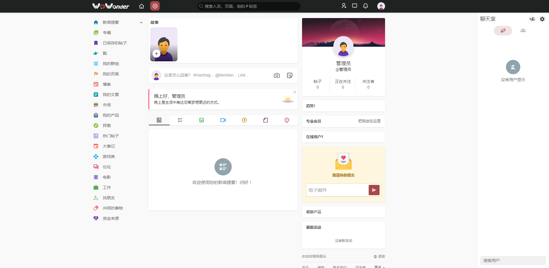Screen dimensions: 549x268
Task: Filter feed by photos using the green image icon
Action: point(201,120)
